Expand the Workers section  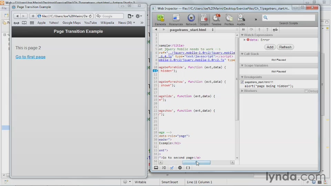(242, 91)
